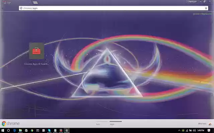Launch Microsoft Edge from taskbar
This screenshot has width=214, height=133.
(15, 130)
